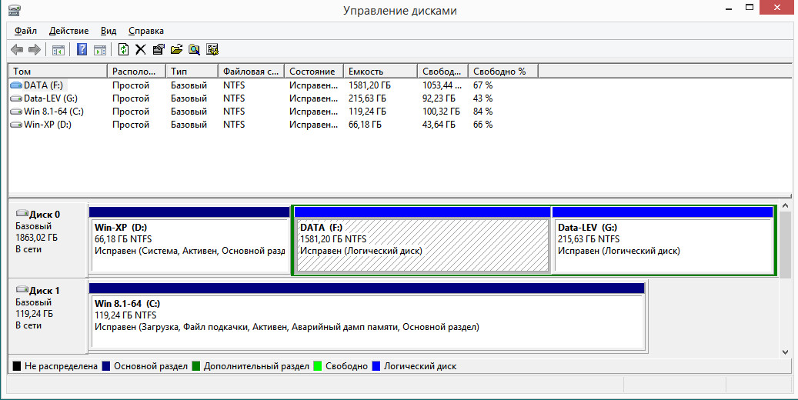Click the show console tree toolbar icon

pos(58,49)
